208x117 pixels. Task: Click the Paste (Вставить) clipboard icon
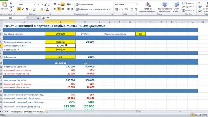(4, 4)
